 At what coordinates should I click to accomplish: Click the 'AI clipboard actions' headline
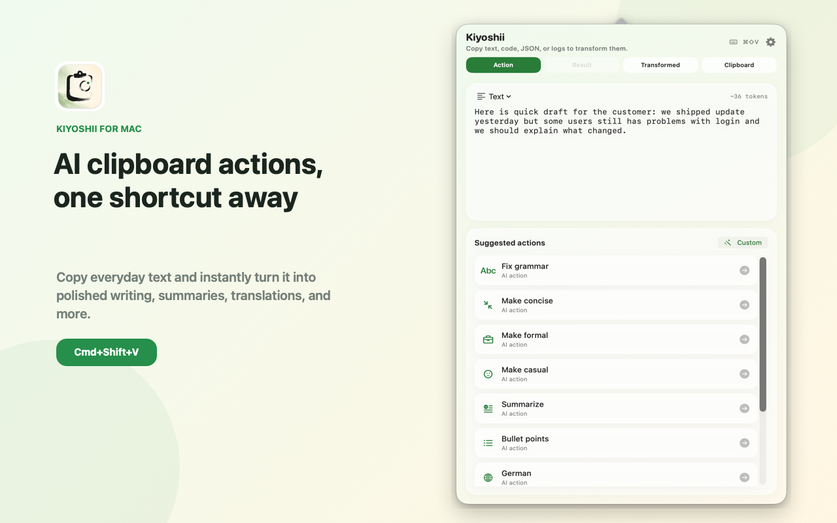pyautogui.click(x=188, y=165)
